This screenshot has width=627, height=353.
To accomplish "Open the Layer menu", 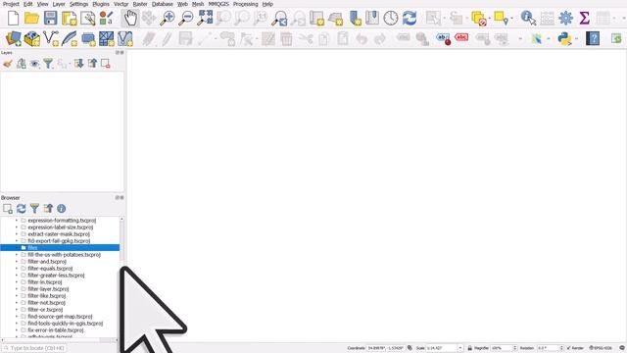I will [59, 4].
